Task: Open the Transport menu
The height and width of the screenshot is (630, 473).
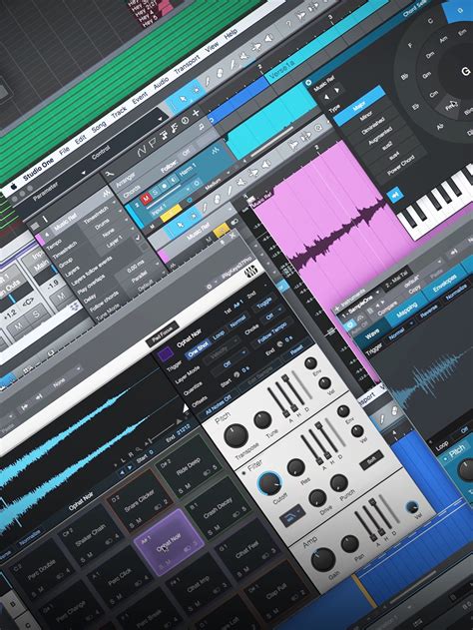Action: 187,66
